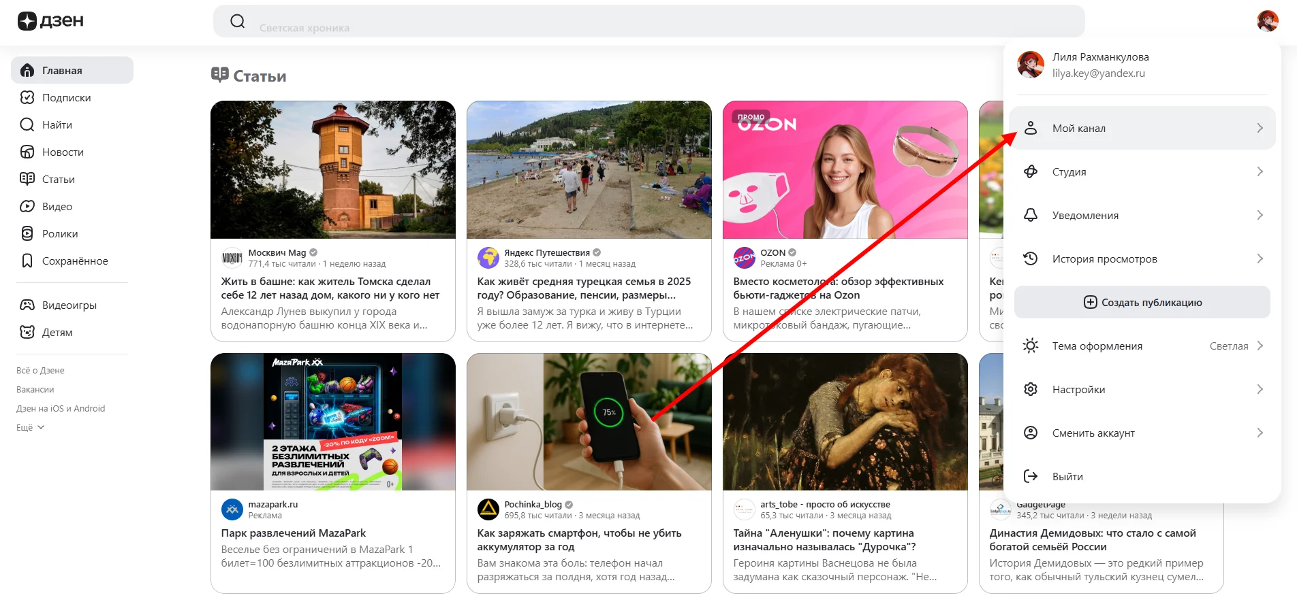Click the Подписки icon in the sidebar
1297x602 pixels.
(x=27, y=97)
